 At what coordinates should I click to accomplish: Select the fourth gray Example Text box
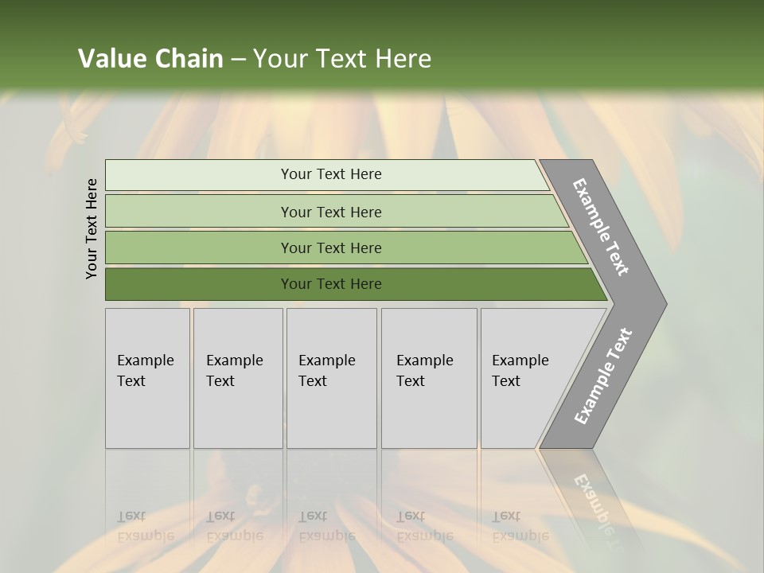pos(429,378)
